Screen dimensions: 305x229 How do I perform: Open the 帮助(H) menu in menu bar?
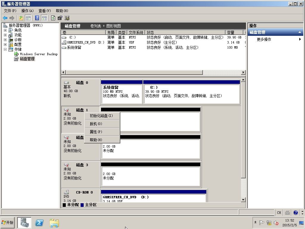62,11
